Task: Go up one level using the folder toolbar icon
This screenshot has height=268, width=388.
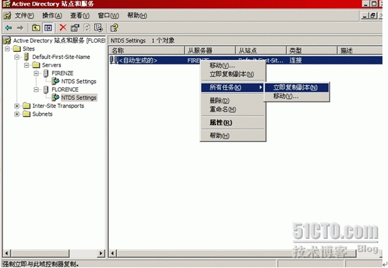Action: [x=36, y=28]
